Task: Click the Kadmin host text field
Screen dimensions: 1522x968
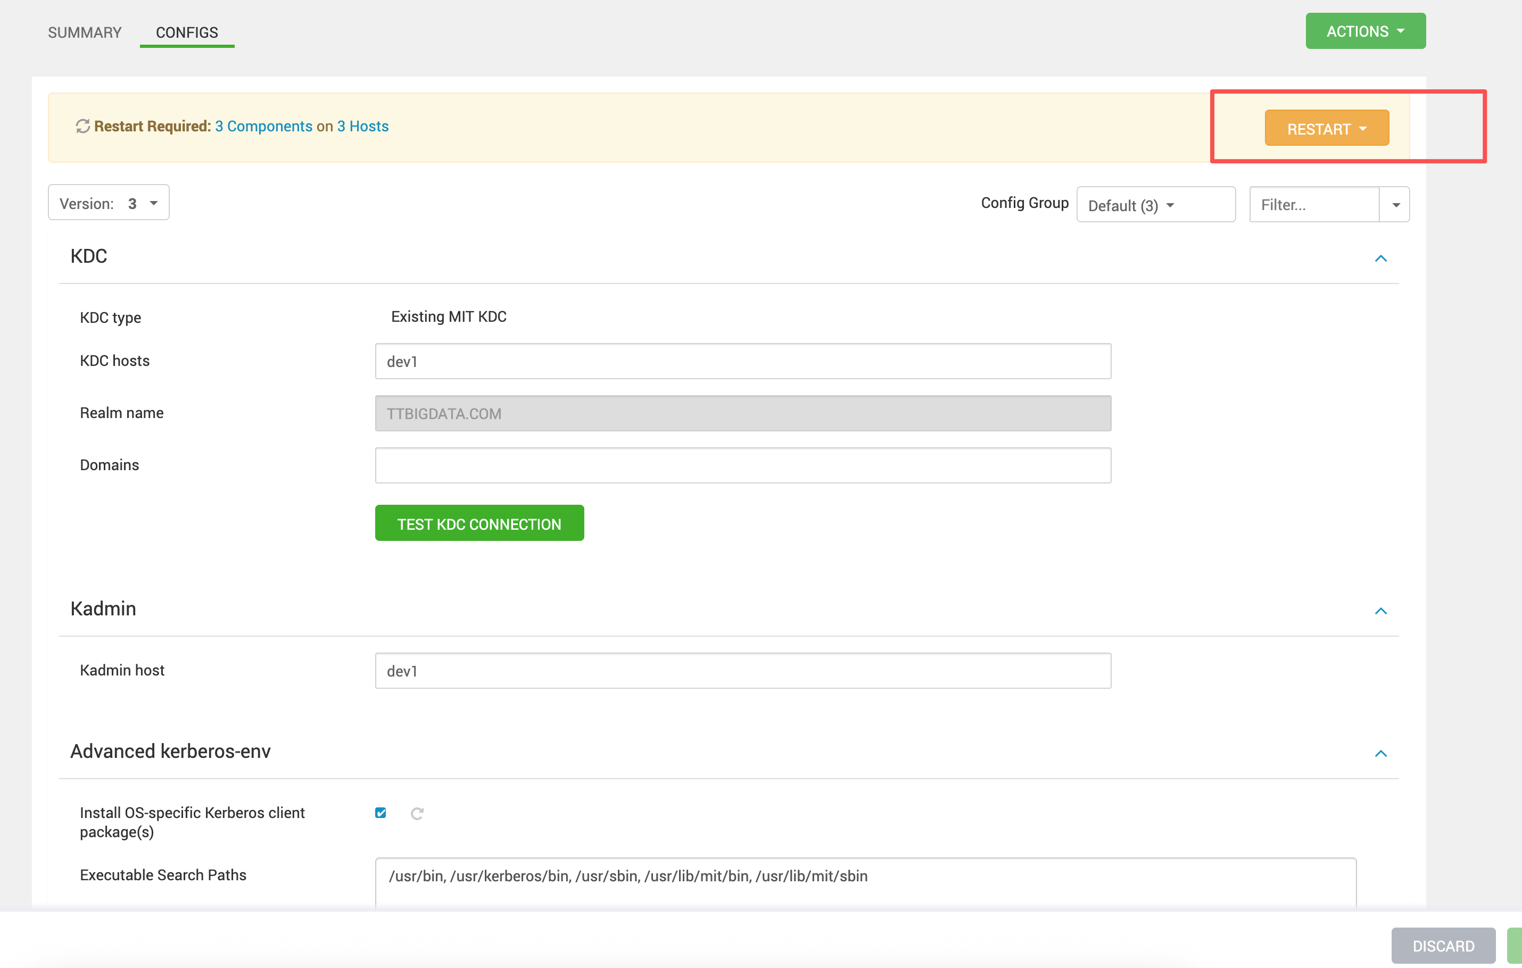Action: [743, 670]
